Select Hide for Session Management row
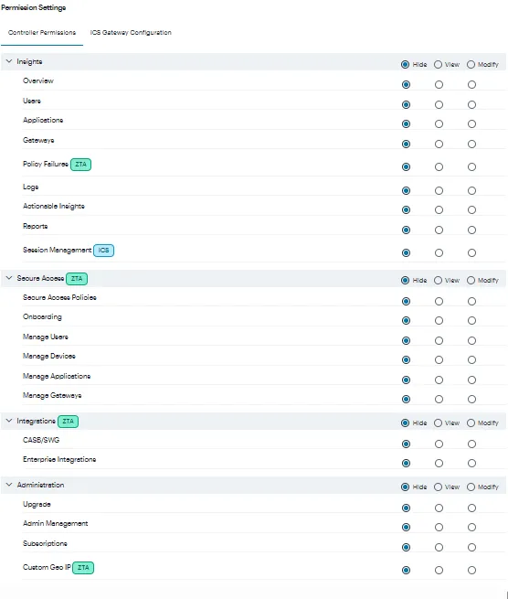This screenshot has height=599, width=508. (x=406, y=253)
